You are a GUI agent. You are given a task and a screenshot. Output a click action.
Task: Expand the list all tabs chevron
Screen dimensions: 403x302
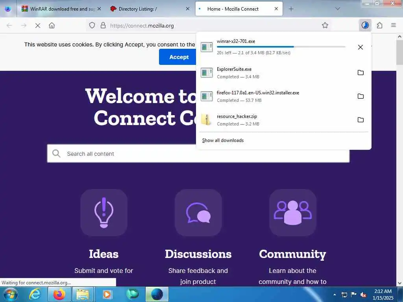coord(338,9)
